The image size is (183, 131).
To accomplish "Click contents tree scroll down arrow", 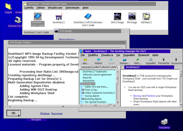I will point(117,102).
